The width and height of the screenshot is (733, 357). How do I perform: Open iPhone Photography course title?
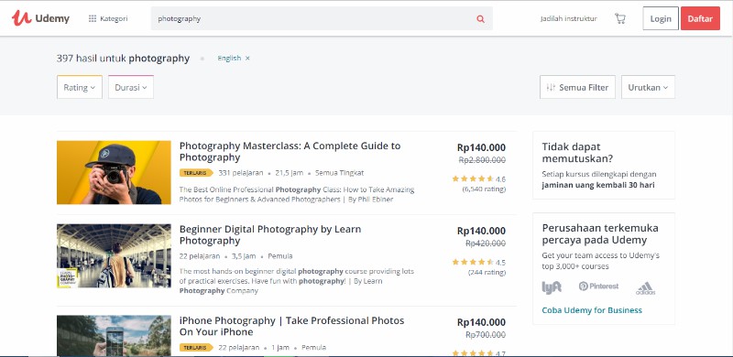(291, 326)
